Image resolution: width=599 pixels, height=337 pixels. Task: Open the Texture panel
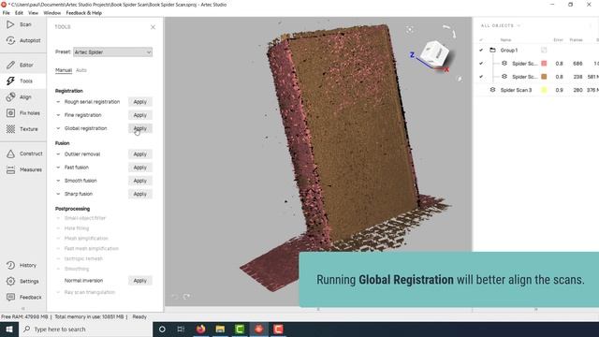[x=22, y=129]
